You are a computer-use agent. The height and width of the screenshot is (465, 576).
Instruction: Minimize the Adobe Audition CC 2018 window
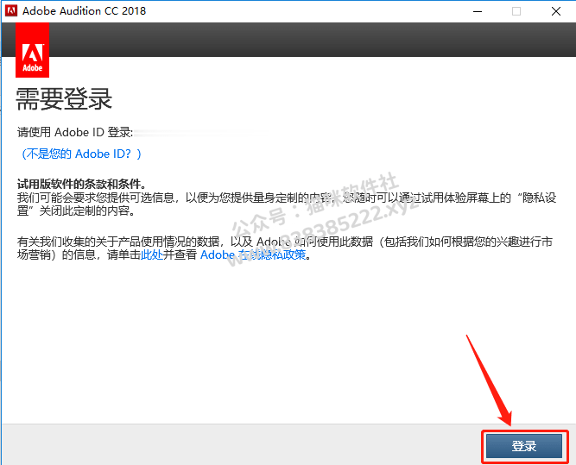478,11
